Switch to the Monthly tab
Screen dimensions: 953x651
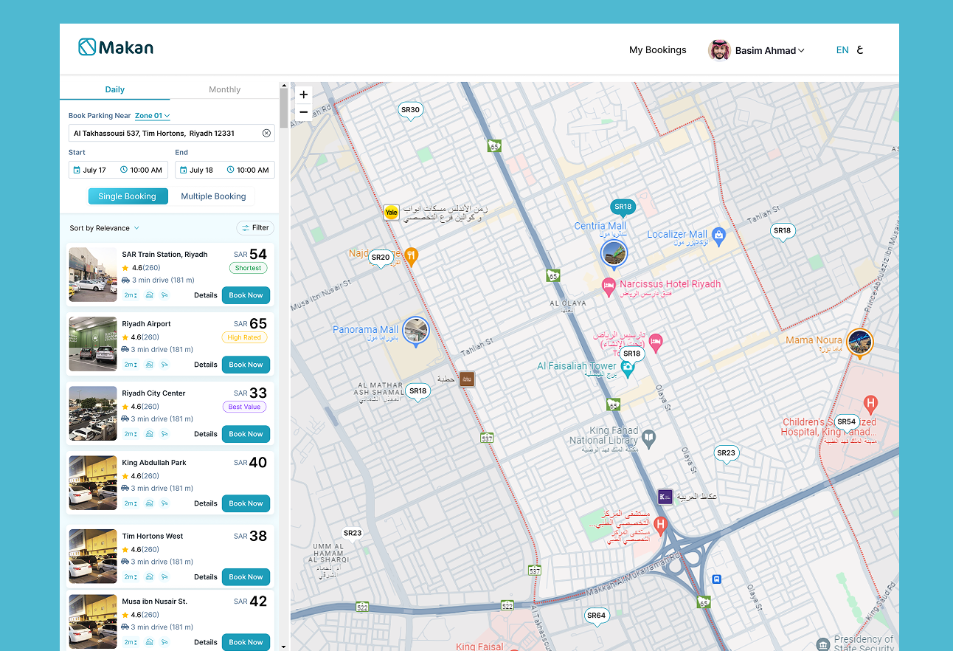224,89
